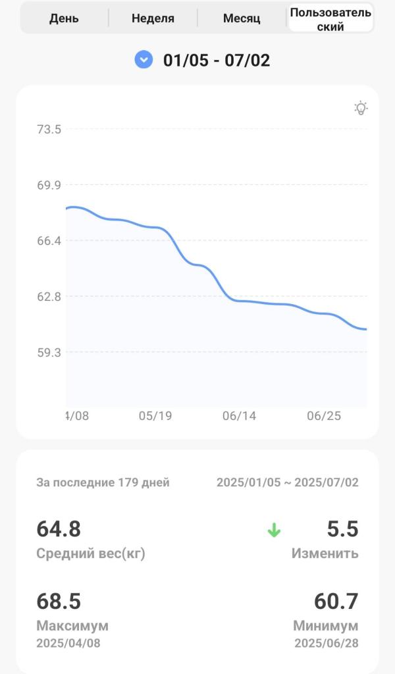Screen dimensions: 395x674
Task: Tap the 06/25 date axis label
Action: [x=323, y=416]
